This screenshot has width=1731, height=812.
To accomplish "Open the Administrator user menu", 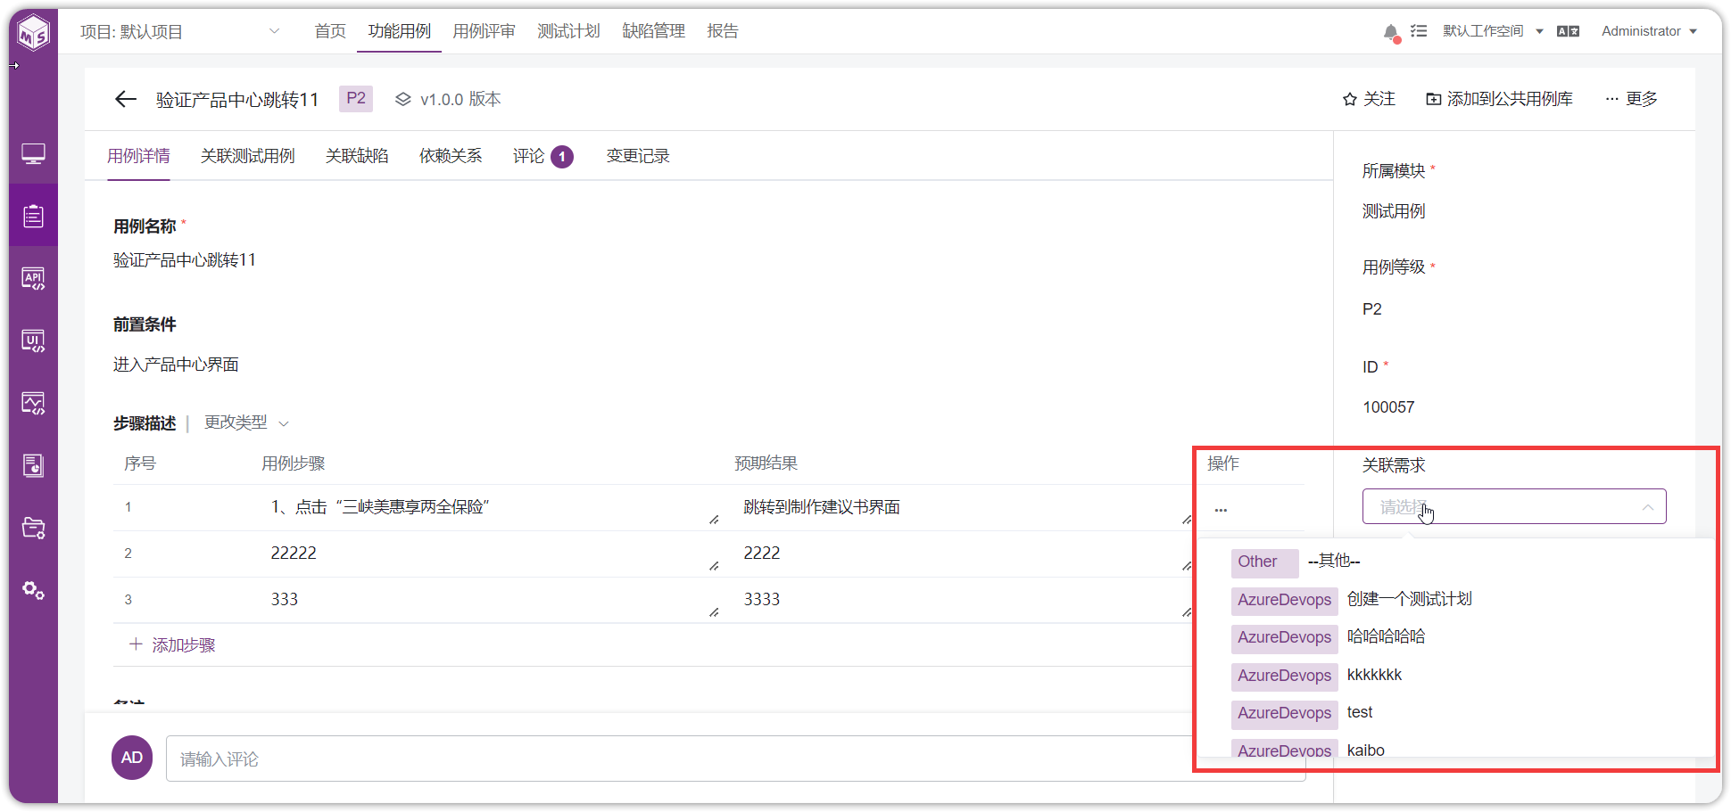I will (x=1649, y=31).
